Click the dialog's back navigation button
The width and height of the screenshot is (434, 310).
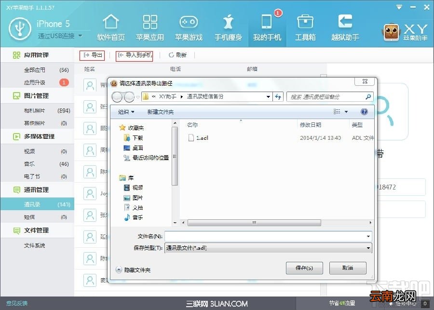point(117,96)
